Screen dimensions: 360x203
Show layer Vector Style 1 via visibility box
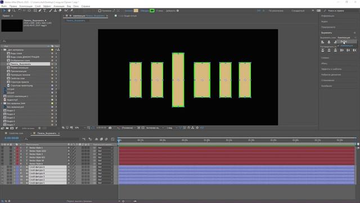pos(2,148)
